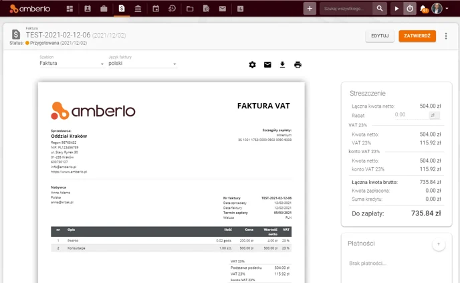The image size is (460, 283).
Task: Open the reports chart icon
Action: [240, 9]
